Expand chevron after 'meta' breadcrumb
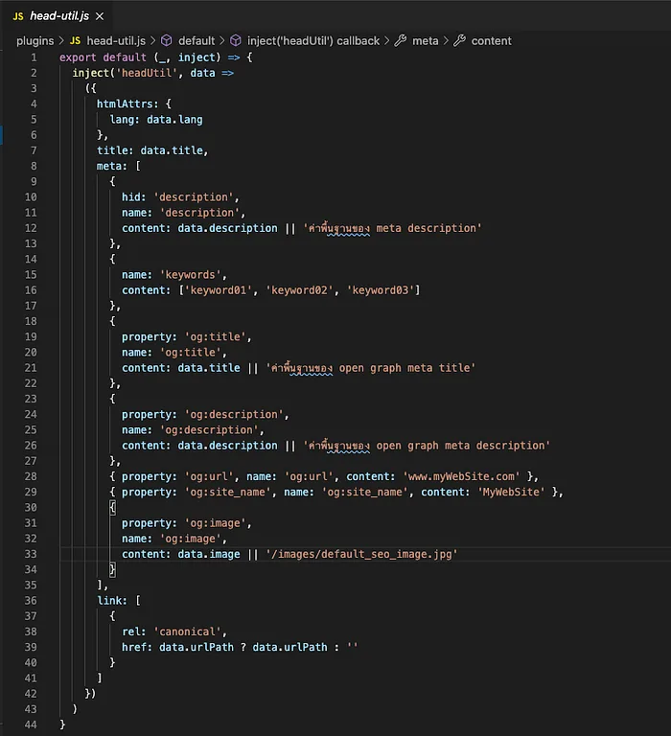 pos(446,41)
